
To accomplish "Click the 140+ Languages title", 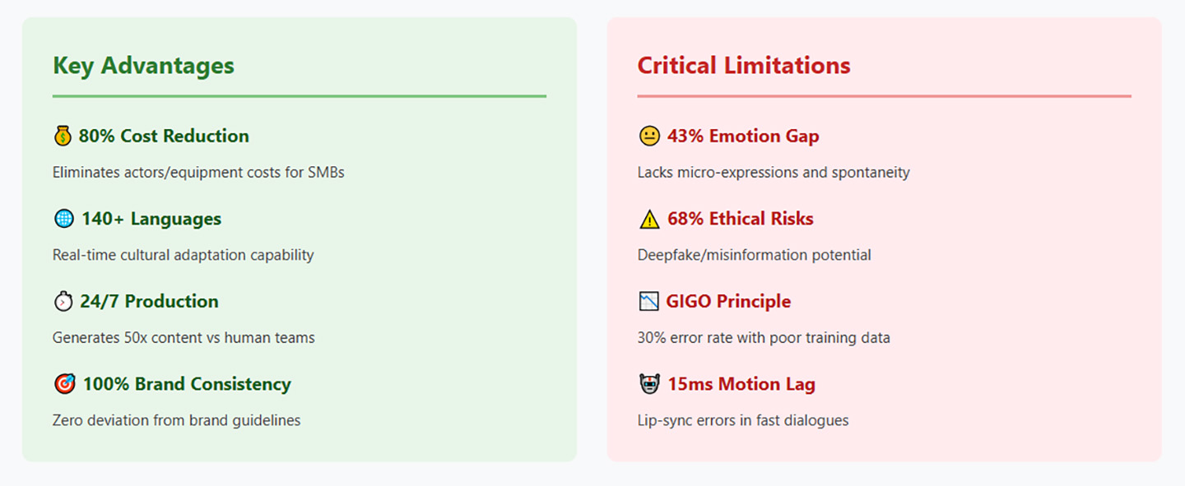I will click(151, 219).
